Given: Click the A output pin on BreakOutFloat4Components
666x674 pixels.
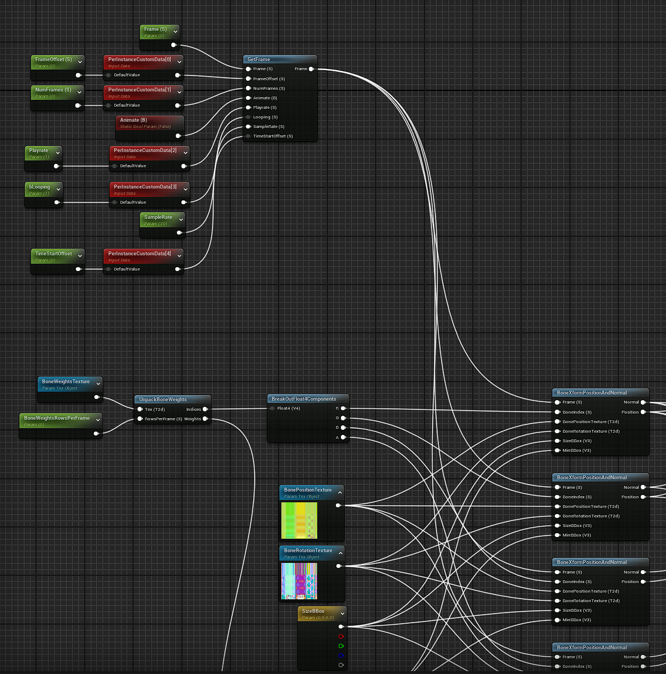Looking at the screenshot, I should [343, 437].
